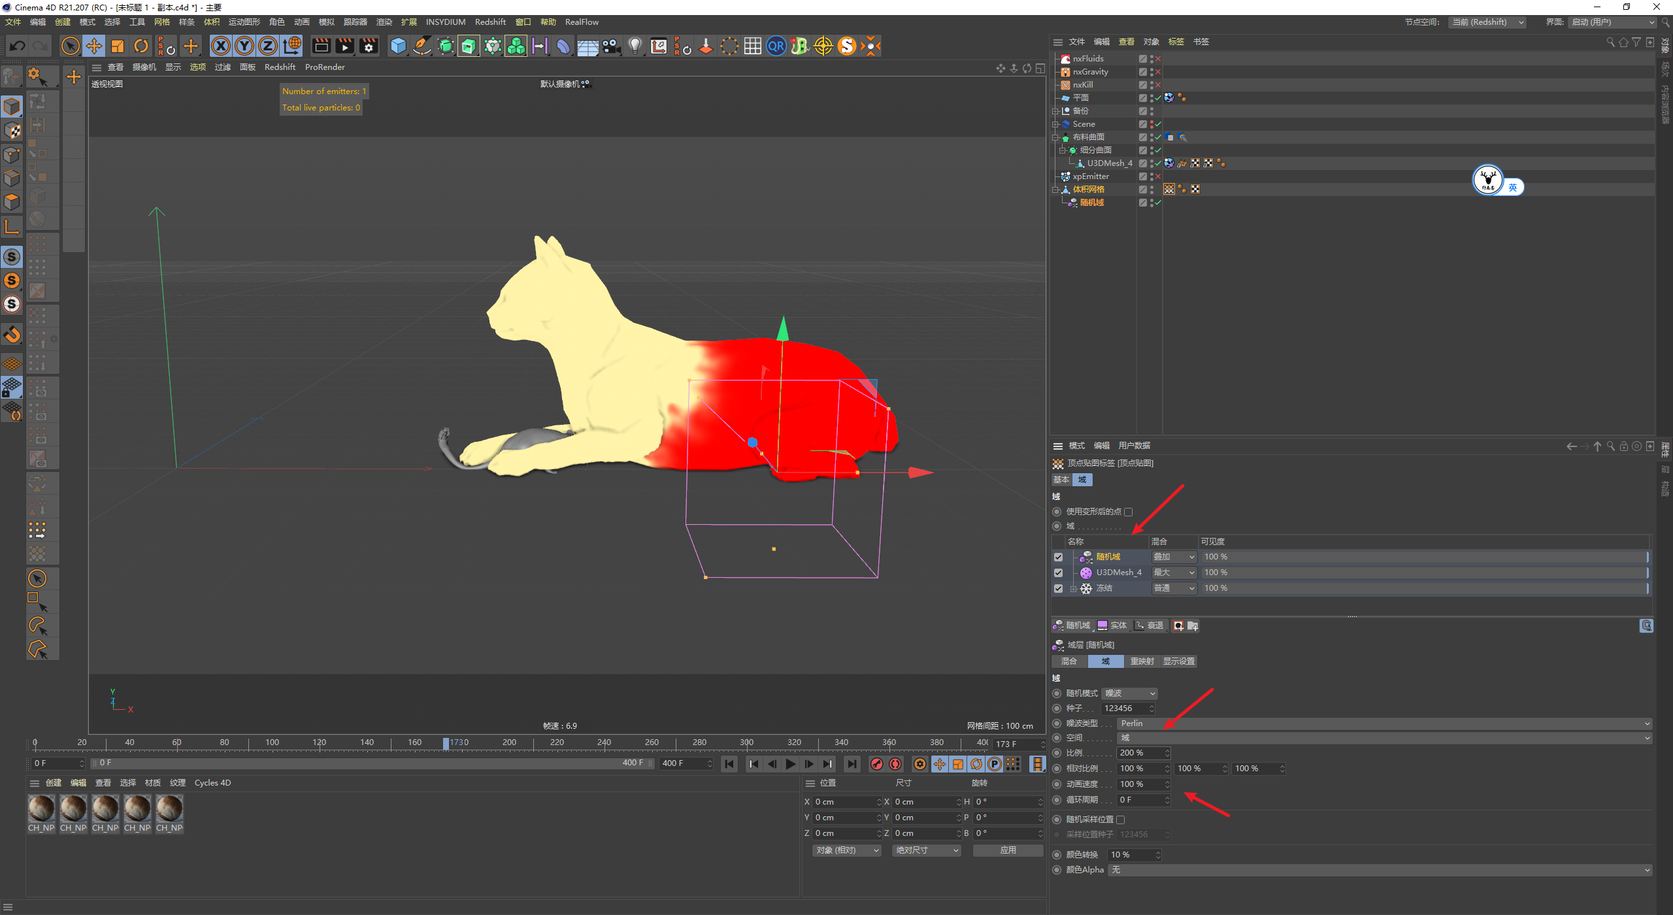
Task: Open the edit render settings icon
Action: (369, 46)
